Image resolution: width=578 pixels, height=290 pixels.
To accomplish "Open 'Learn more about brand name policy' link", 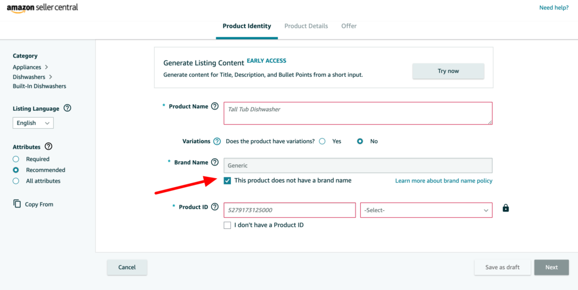I will coord(444,181).
